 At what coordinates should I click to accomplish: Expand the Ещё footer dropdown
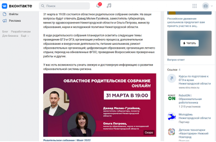[x=25, y=36]
